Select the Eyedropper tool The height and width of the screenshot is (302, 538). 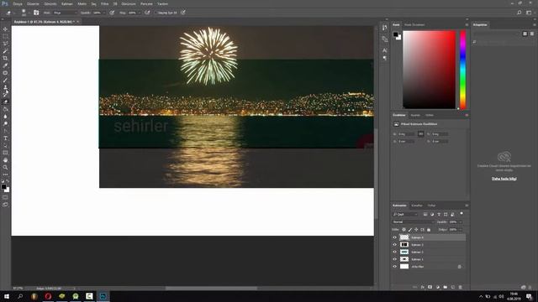click(x=5, y=65)
